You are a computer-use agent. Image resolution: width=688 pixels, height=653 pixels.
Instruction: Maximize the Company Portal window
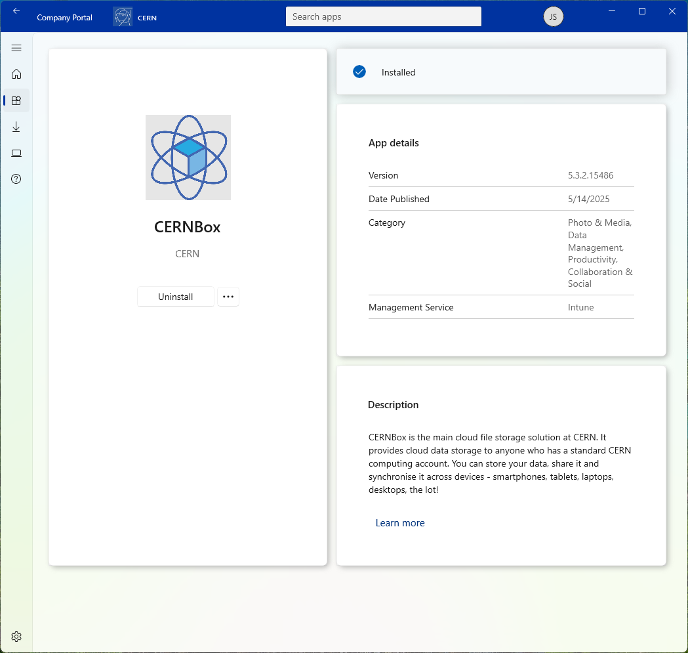(642, 11)
